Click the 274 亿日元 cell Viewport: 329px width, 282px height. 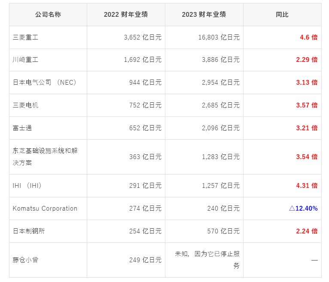click(x=126, y=208)
